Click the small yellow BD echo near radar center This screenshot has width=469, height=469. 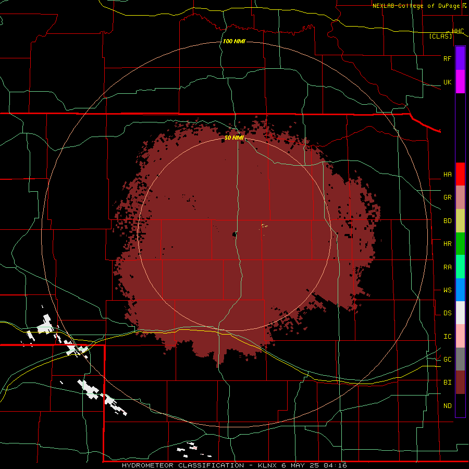pyautogui.click(x=264, y=226)
